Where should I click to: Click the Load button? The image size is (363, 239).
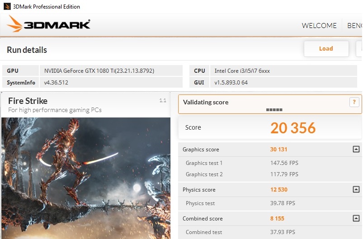point(326,49)
